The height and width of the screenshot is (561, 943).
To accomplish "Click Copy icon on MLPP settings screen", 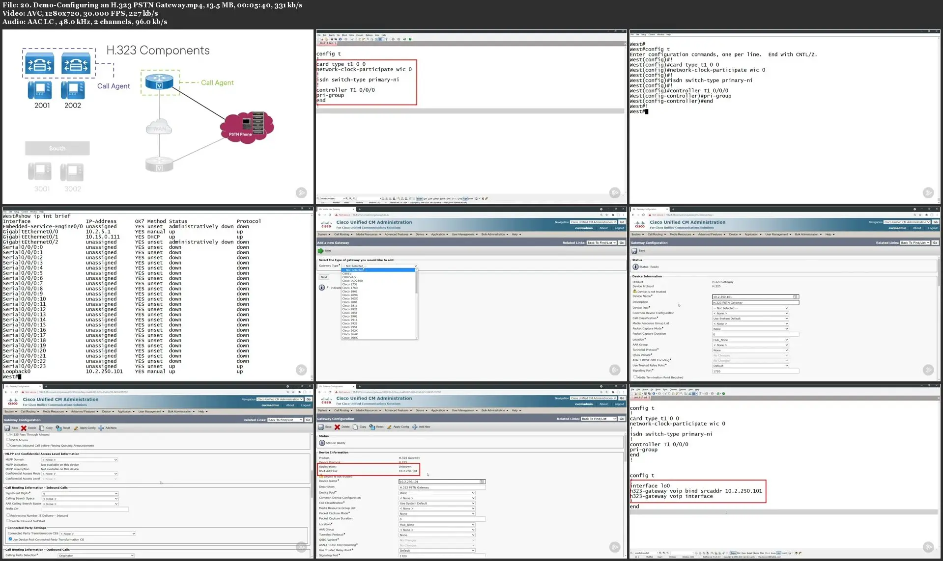I will click(42, 428).
